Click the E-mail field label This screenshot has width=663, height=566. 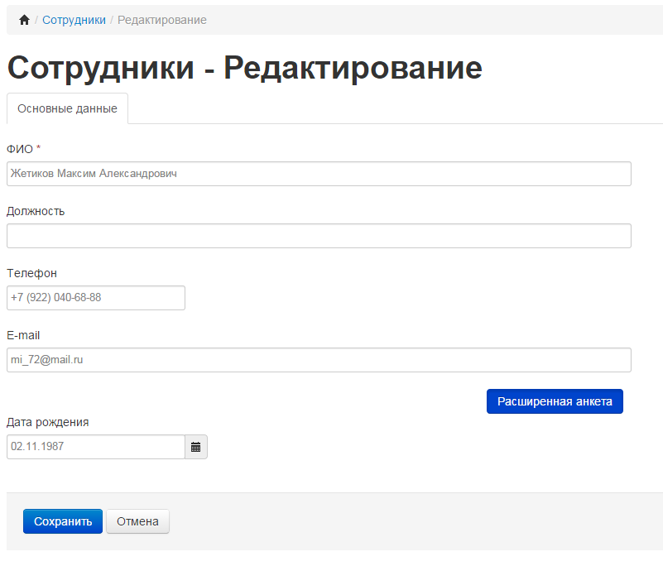click(23, 335)
